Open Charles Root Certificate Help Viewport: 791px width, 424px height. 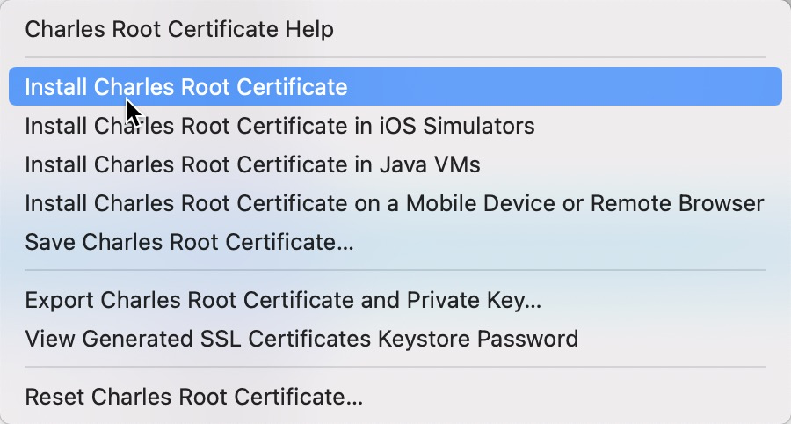click(x=179, y=30)
